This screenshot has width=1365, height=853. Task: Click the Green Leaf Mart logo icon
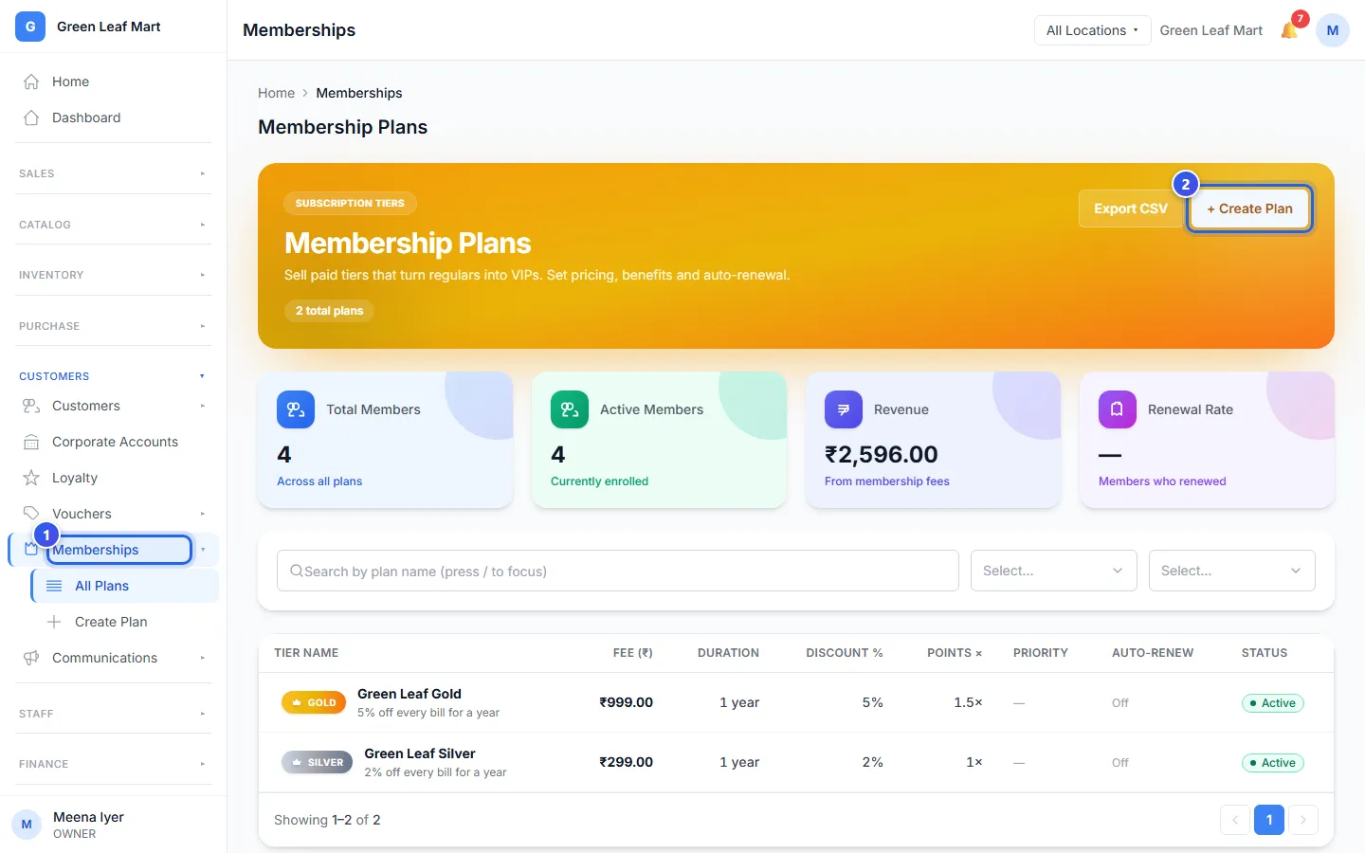click(30, 27)
